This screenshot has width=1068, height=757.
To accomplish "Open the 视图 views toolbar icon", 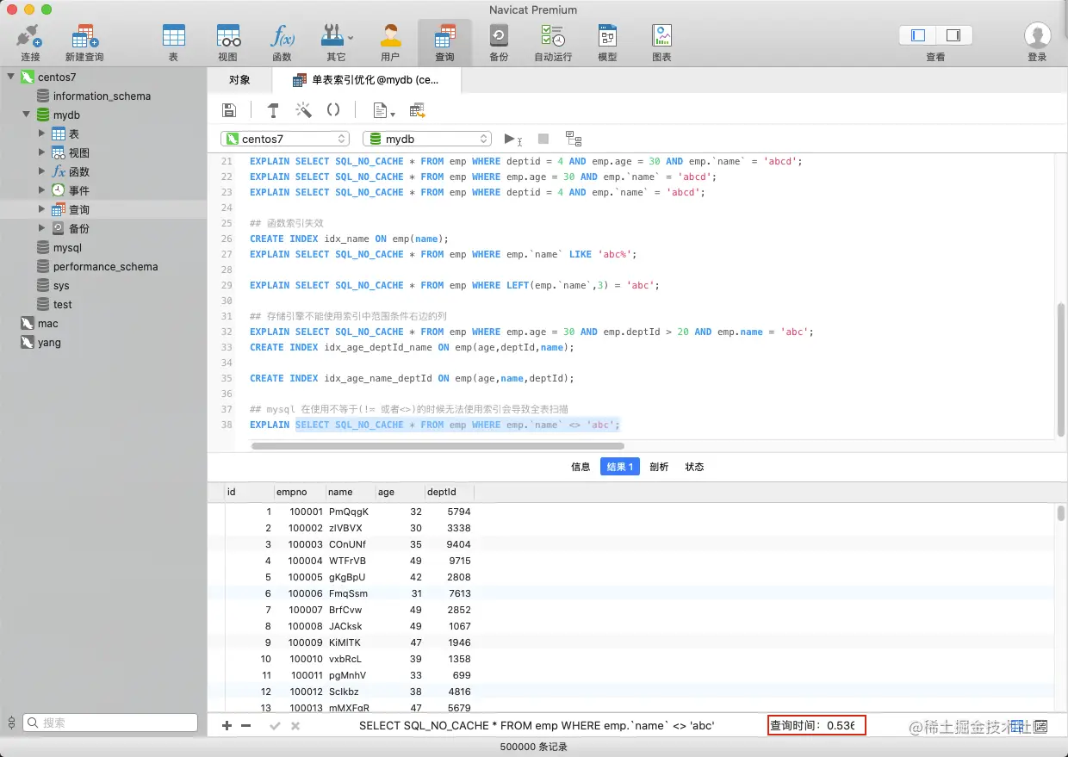I will [228, 43].
